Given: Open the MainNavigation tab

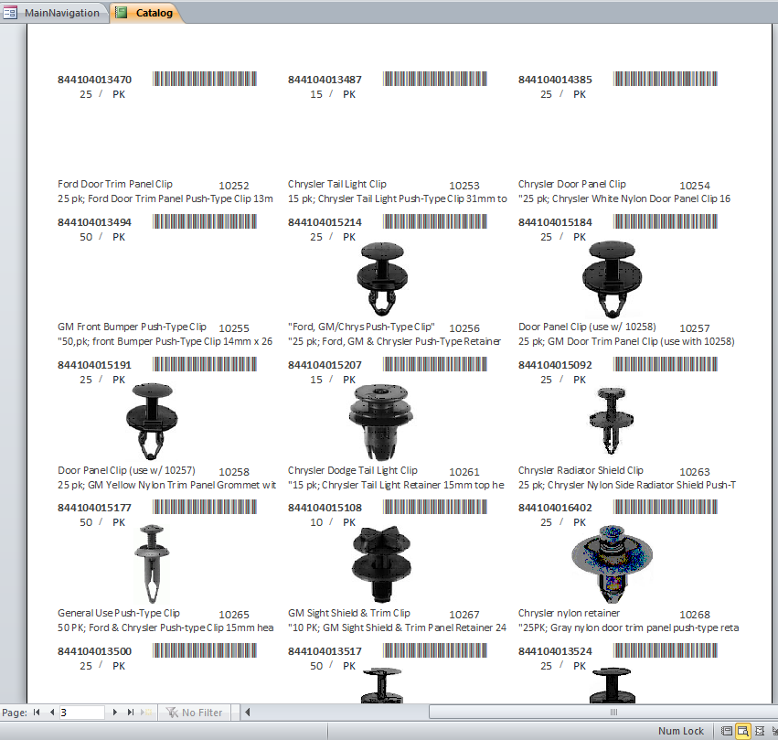Looking at the screenshot, I should (54, 13).
